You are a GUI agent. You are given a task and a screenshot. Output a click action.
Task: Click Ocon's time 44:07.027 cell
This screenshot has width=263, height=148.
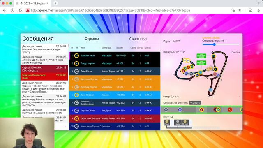click(x=121, y=55)
